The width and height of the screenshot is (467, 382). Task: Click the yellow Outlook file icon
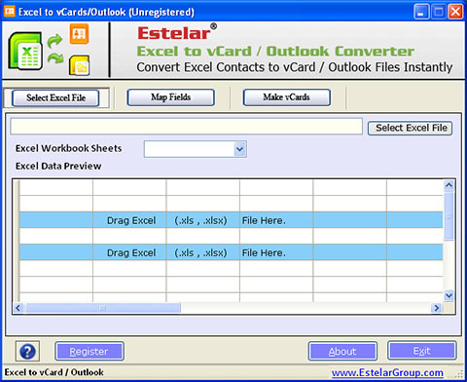(x=80, y=65)
